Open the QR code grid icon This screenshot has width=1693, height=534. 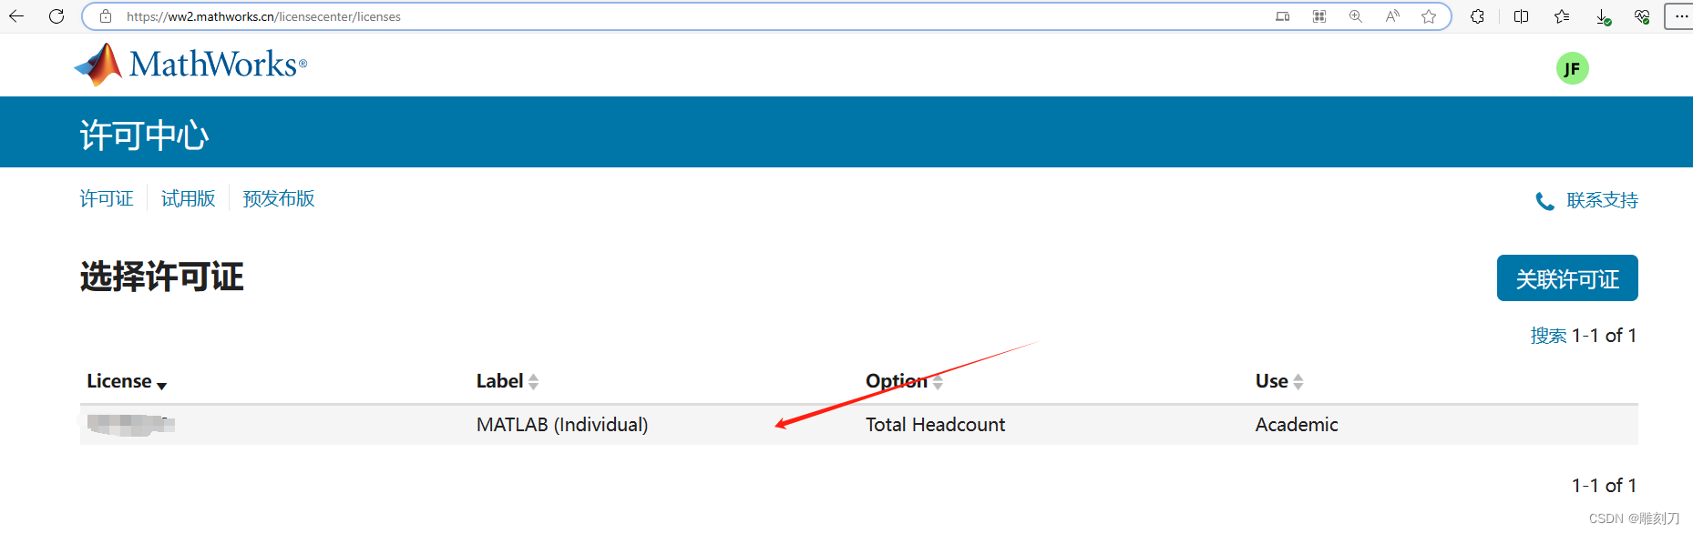click(1319, 16)
